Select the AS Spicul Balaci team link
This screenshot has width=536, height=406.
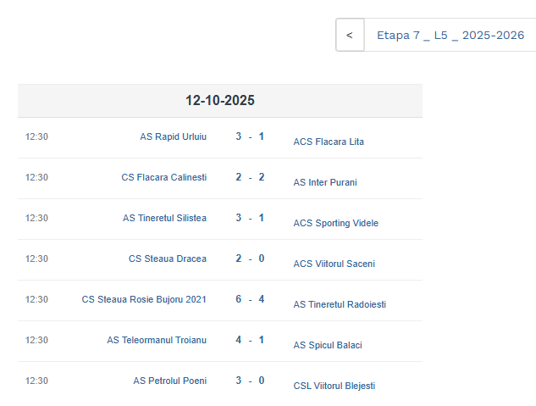coord(328,345)
